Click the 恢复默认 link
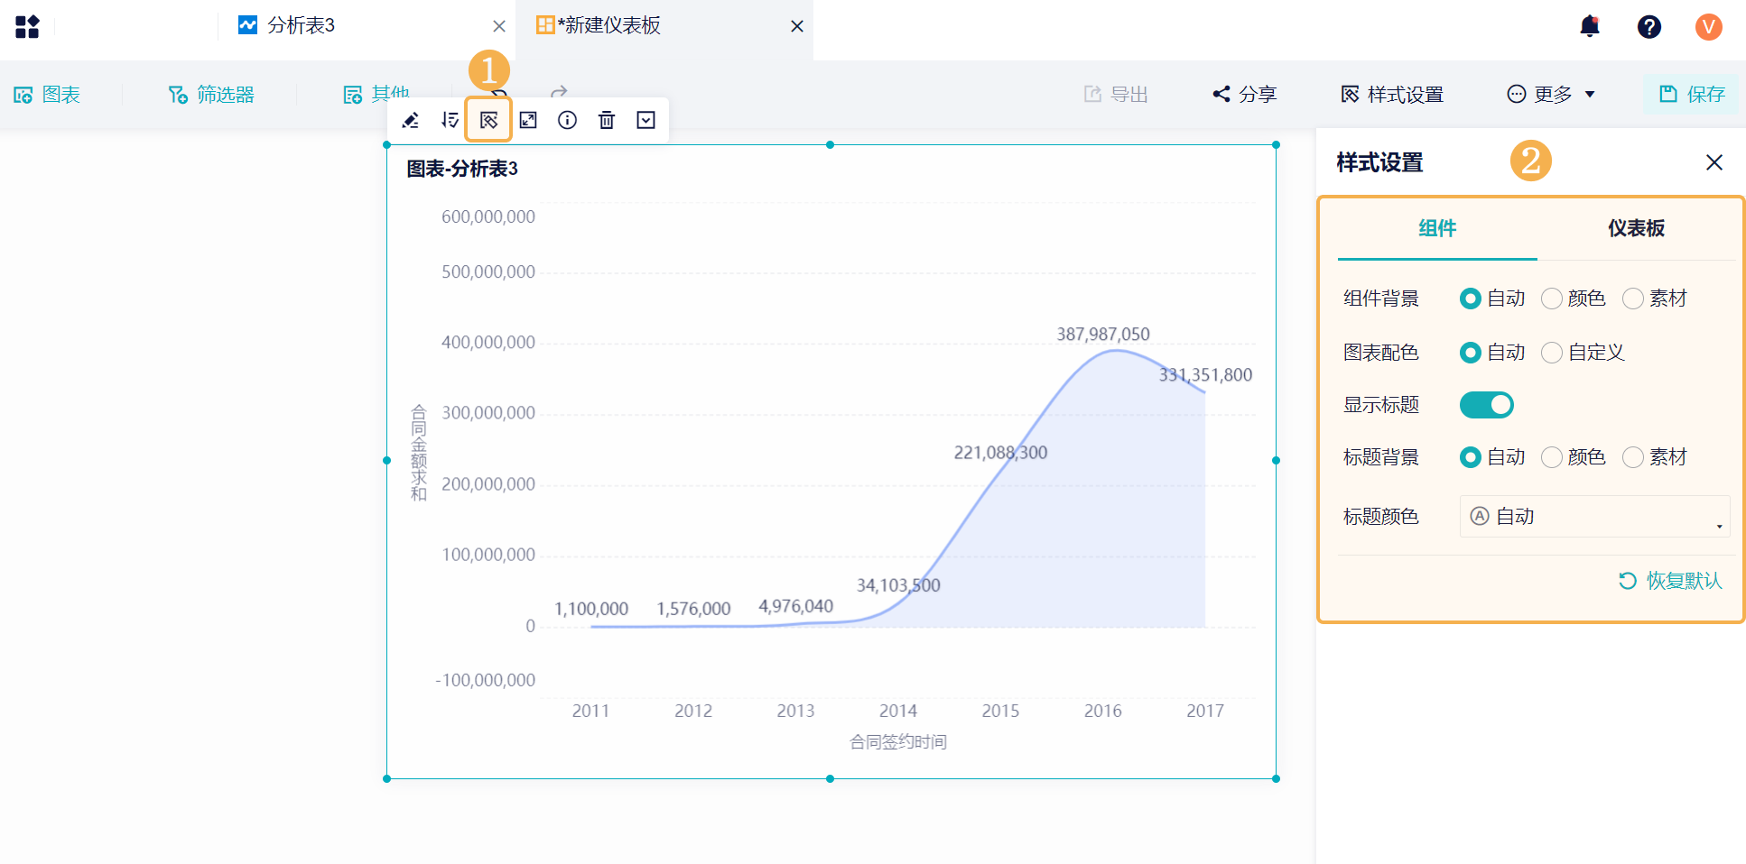This screenshot has height=864, width=1746. (1671, 581)
